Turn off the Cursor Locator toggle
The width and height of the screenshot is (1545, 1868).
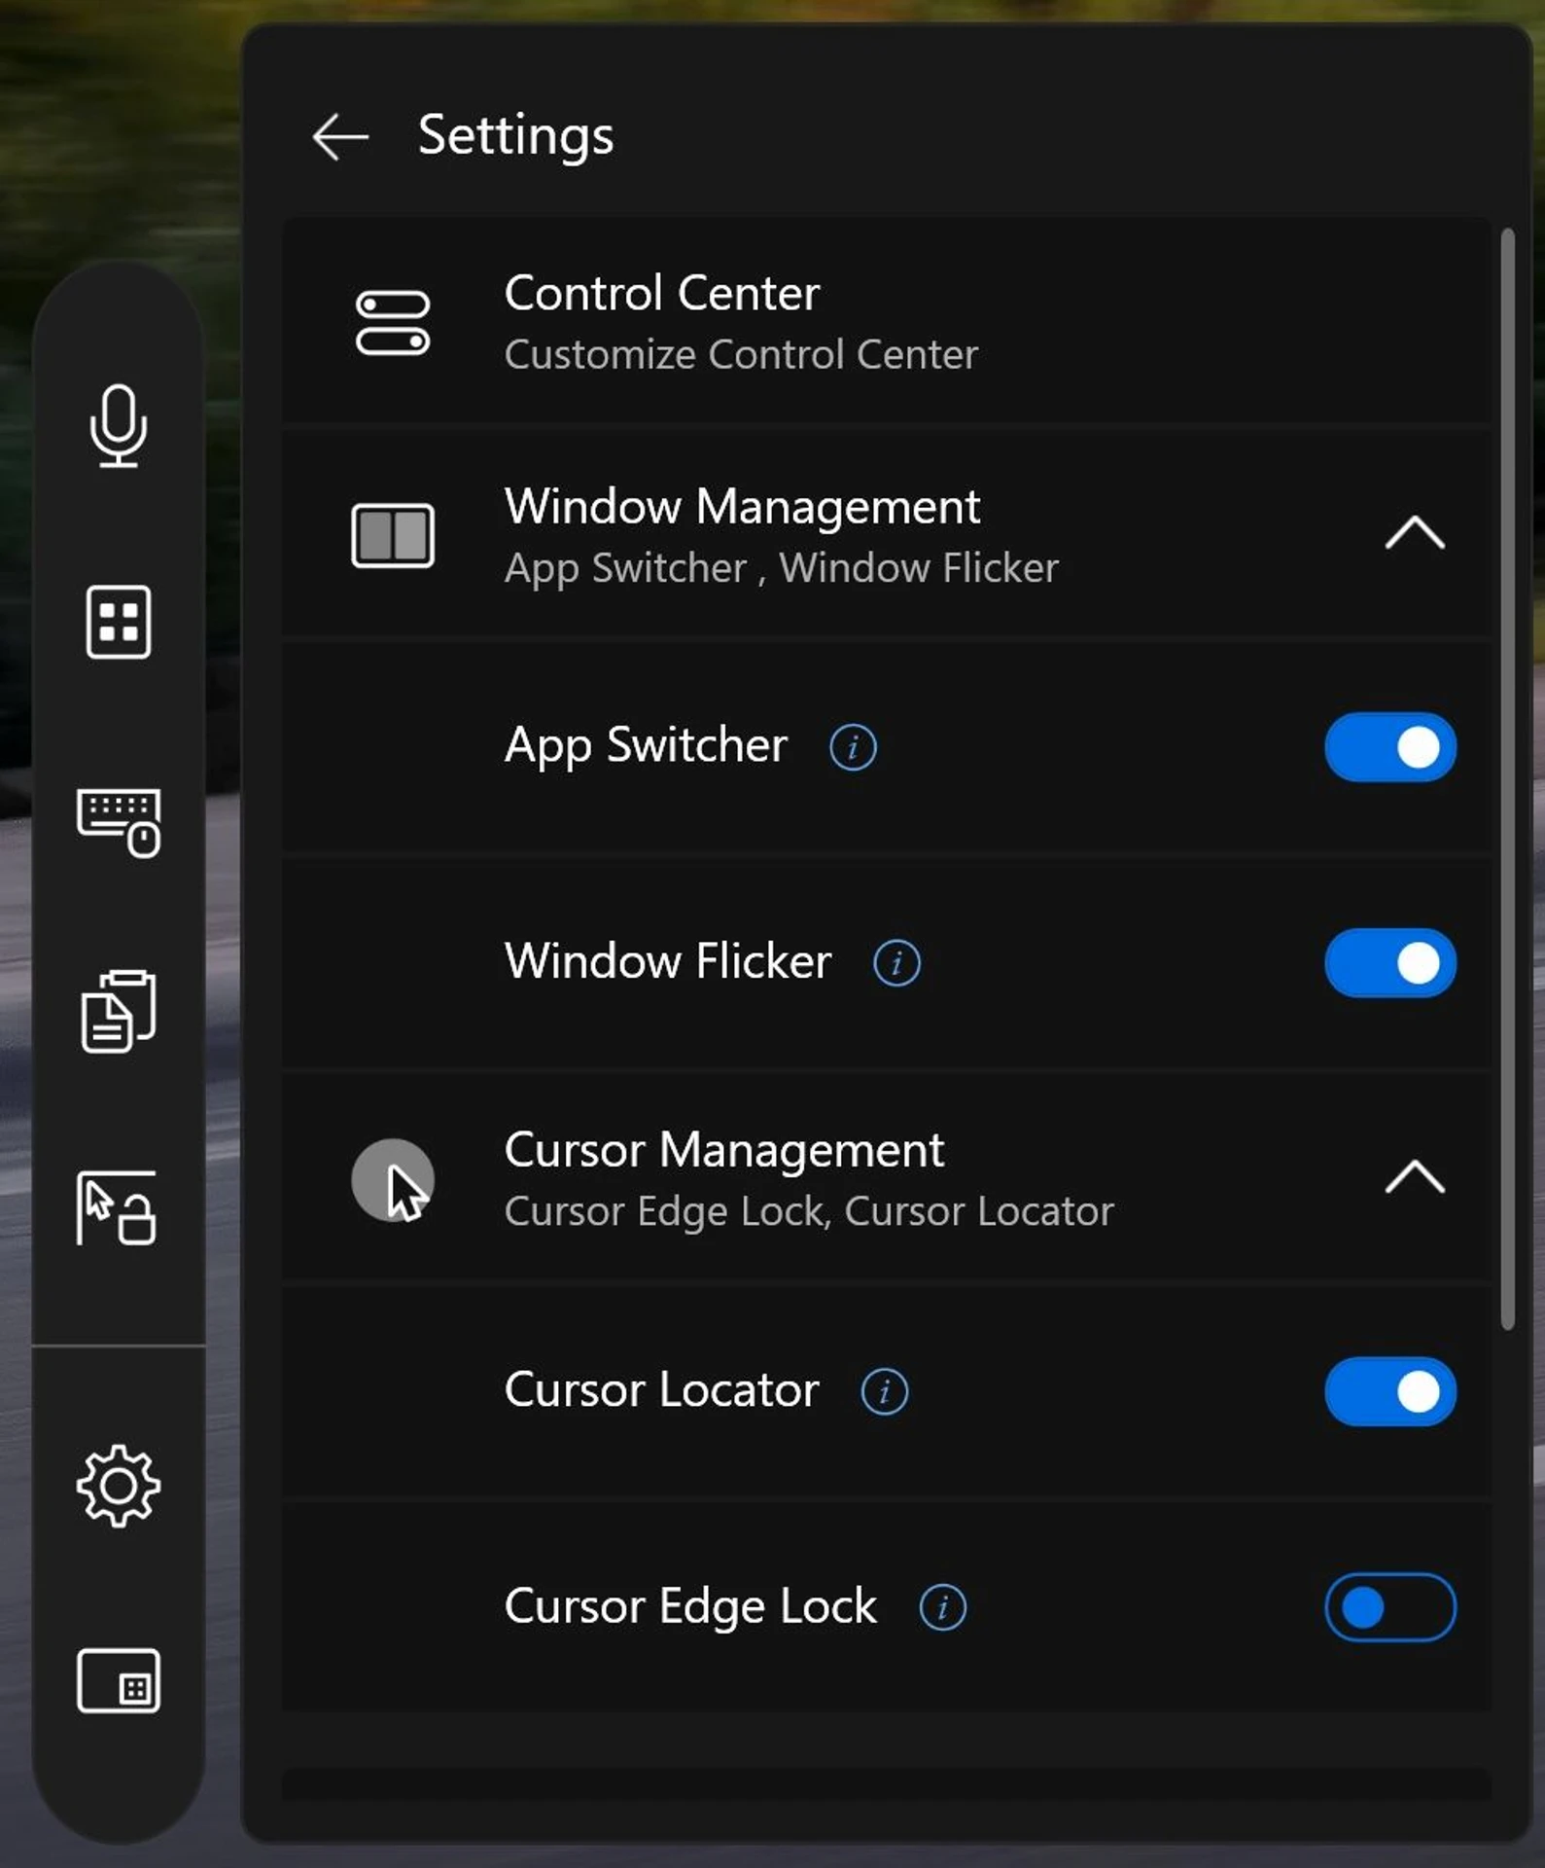(1390, 1391)
